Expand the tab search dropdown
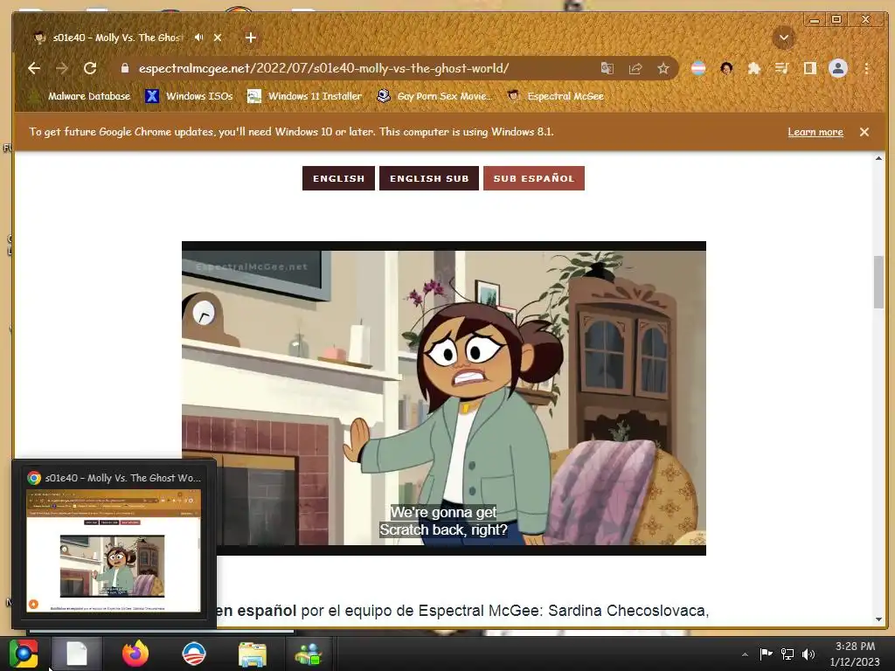The height and width of the screenshot is (671, 895). click(x=784, y=38)
